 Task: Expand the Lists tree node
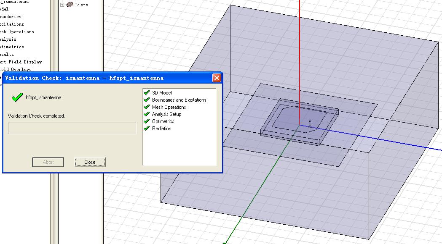pos(62,5)
